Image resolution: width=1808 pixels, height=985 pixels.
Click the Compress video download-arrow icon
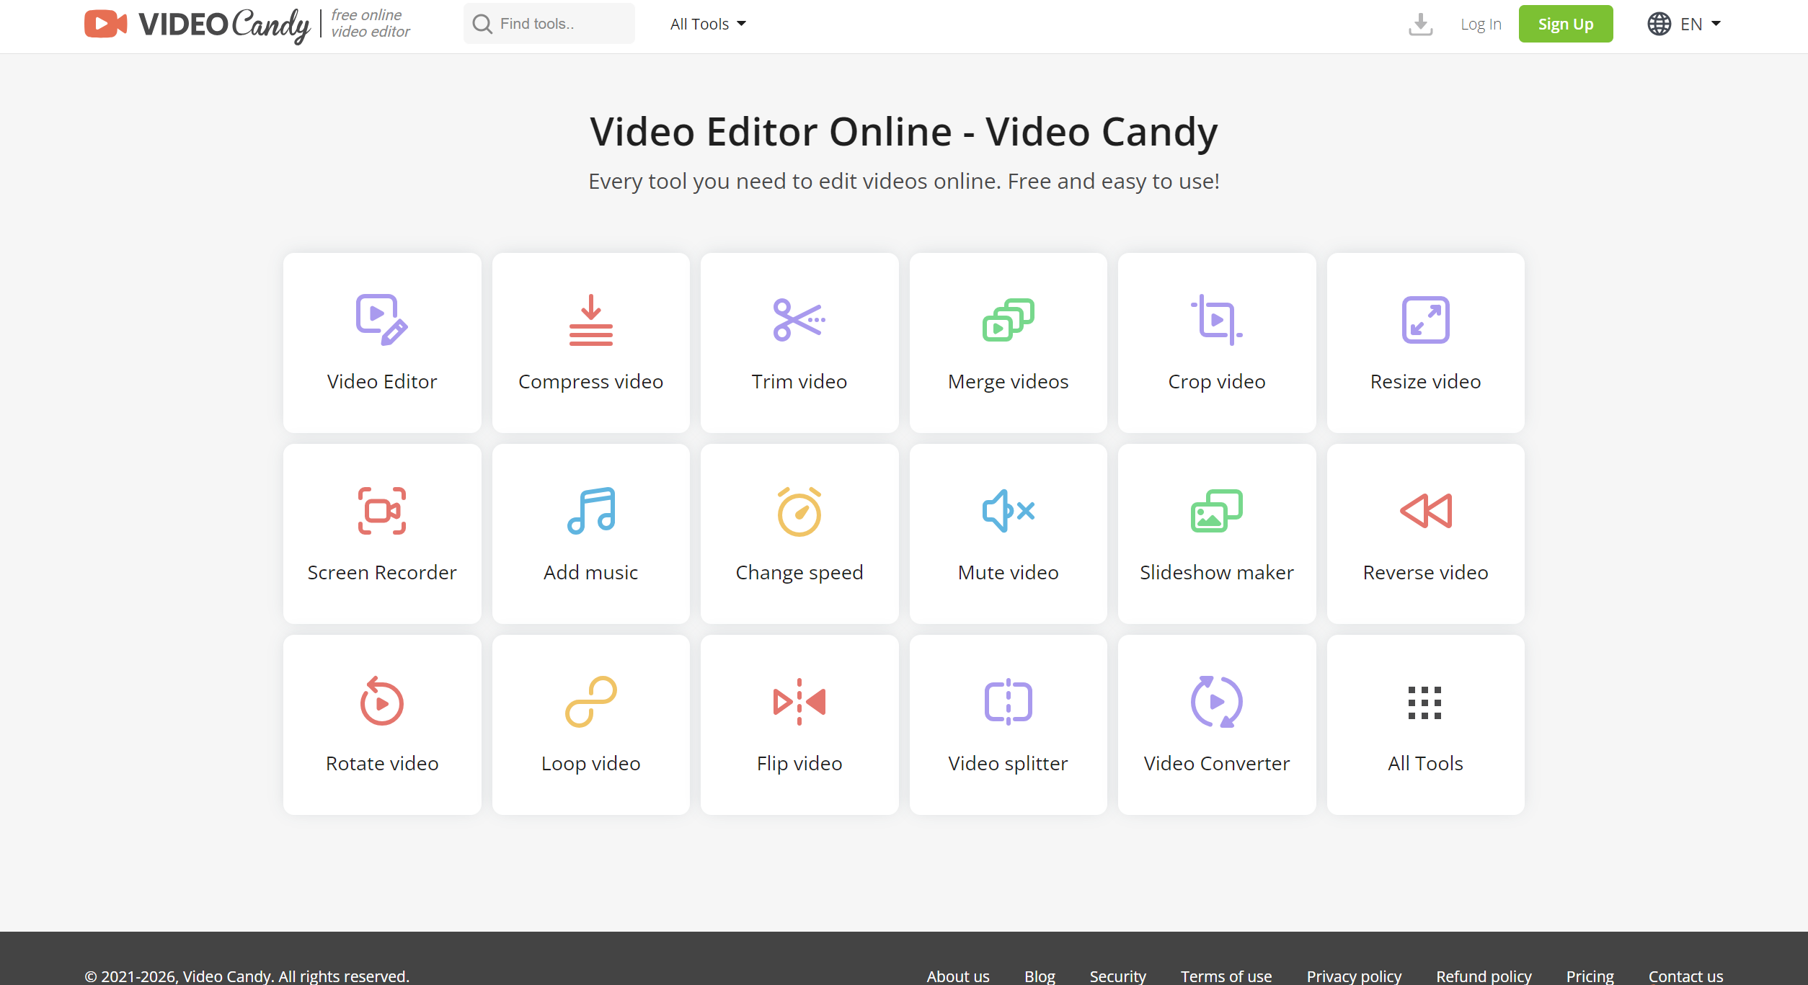(x=590, y=320)
